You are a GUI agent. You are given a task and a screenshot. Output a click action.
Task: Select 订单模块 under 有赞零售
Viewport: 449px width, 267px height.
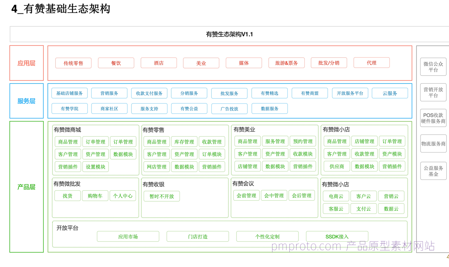[212, 154]
